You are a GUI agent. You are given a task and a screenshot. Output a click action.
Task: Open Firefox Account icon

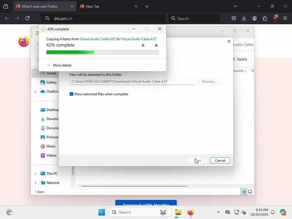coord(254,18)
